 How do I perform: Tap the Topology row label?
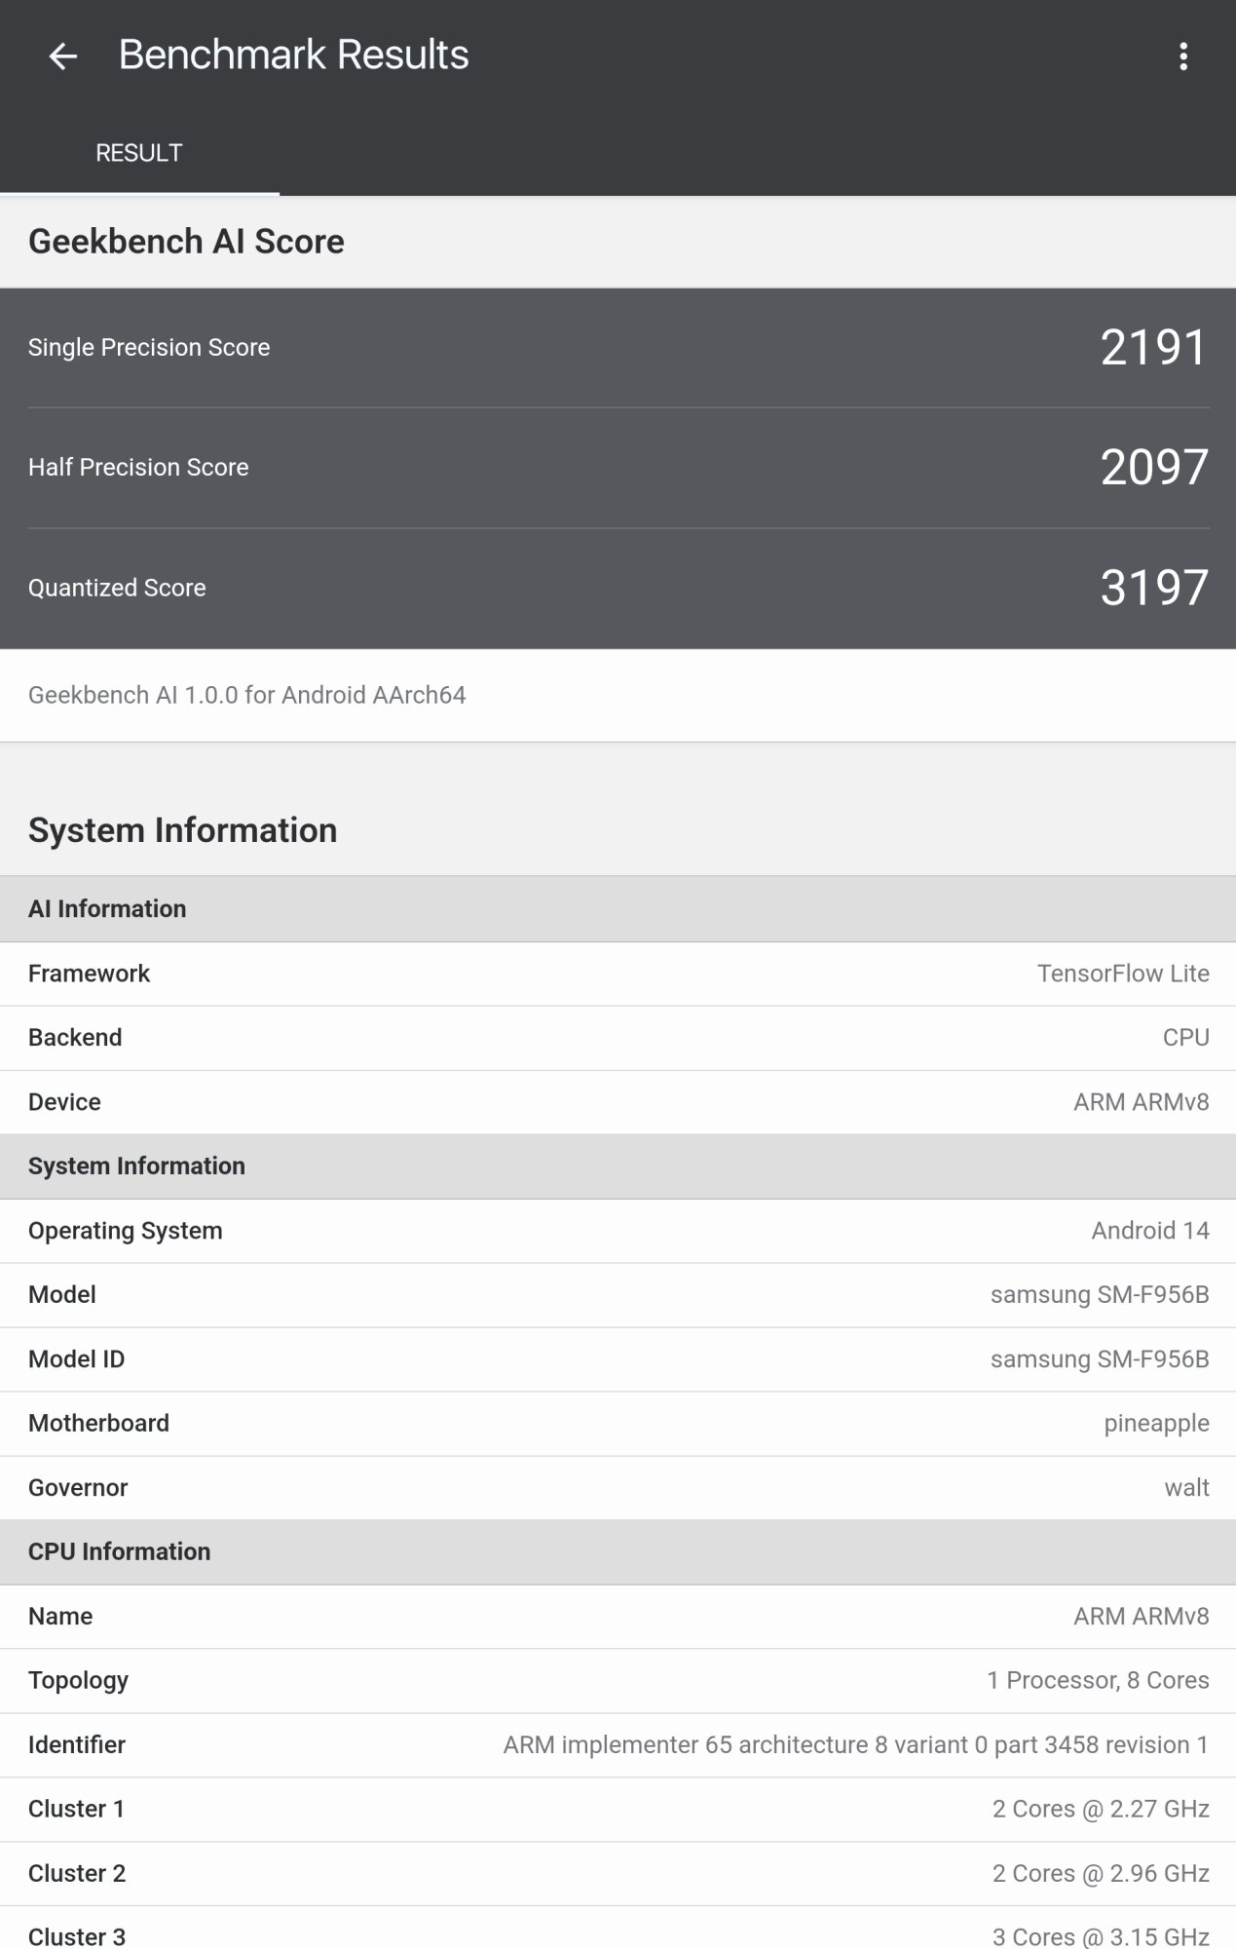coord(78,1681)
